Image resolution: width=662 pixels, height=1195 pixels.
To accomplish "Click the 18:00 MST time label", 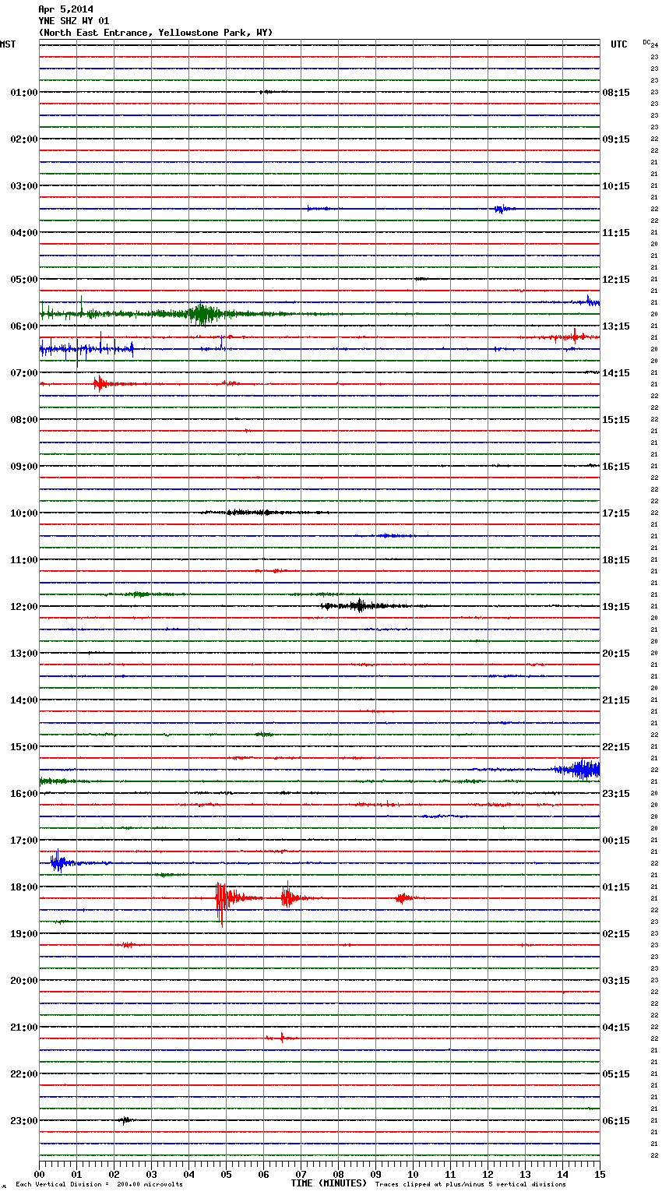I will coord(24,887).
